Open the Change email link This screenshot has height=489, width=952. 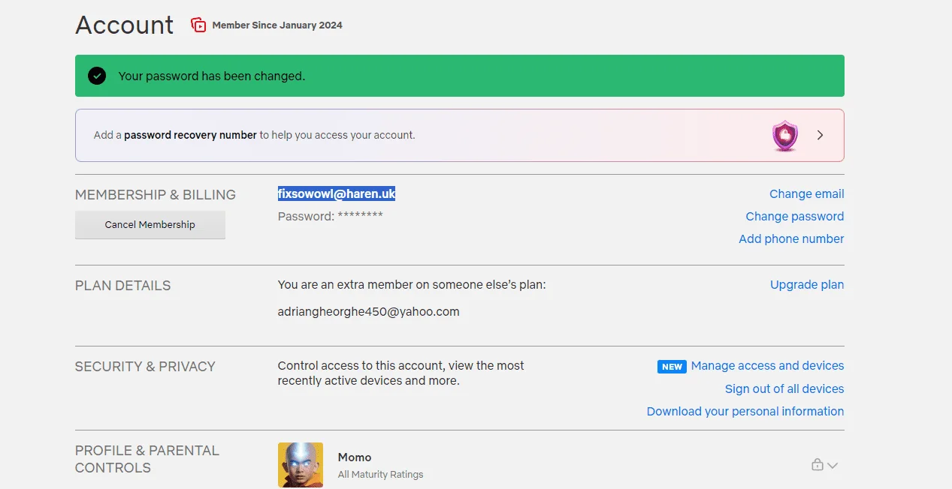[x=806, y=194]
